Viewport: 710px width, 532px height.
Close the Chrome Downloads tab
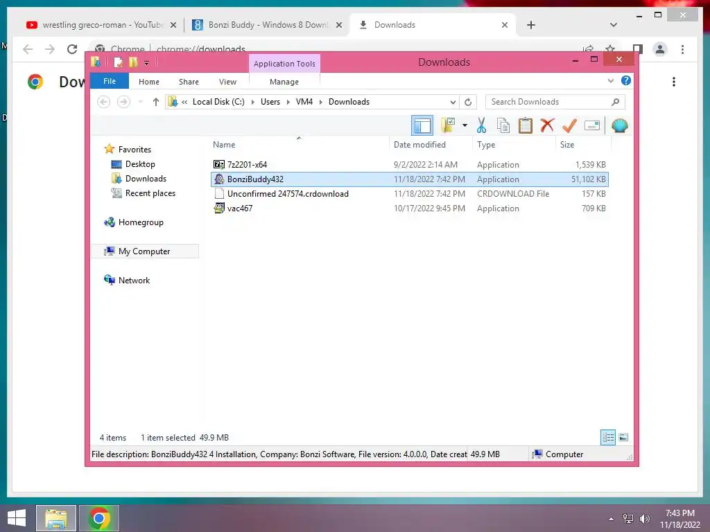click(x=505, y=25)
